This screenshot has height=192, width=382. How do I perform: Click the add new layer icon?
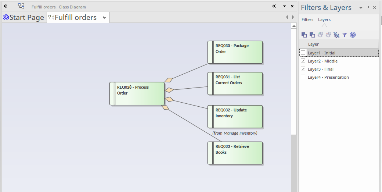coord(304,35)
